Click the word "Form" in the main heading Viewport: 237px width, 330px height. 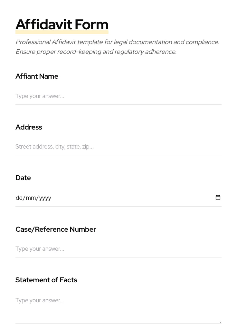point(91,24)
